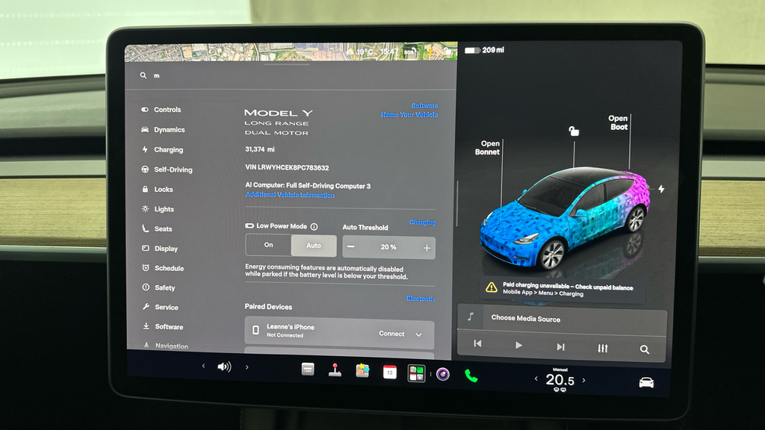Tap the 31,374 mi odometer reading
The image size is (765, 430).
(x=259, y=149)
